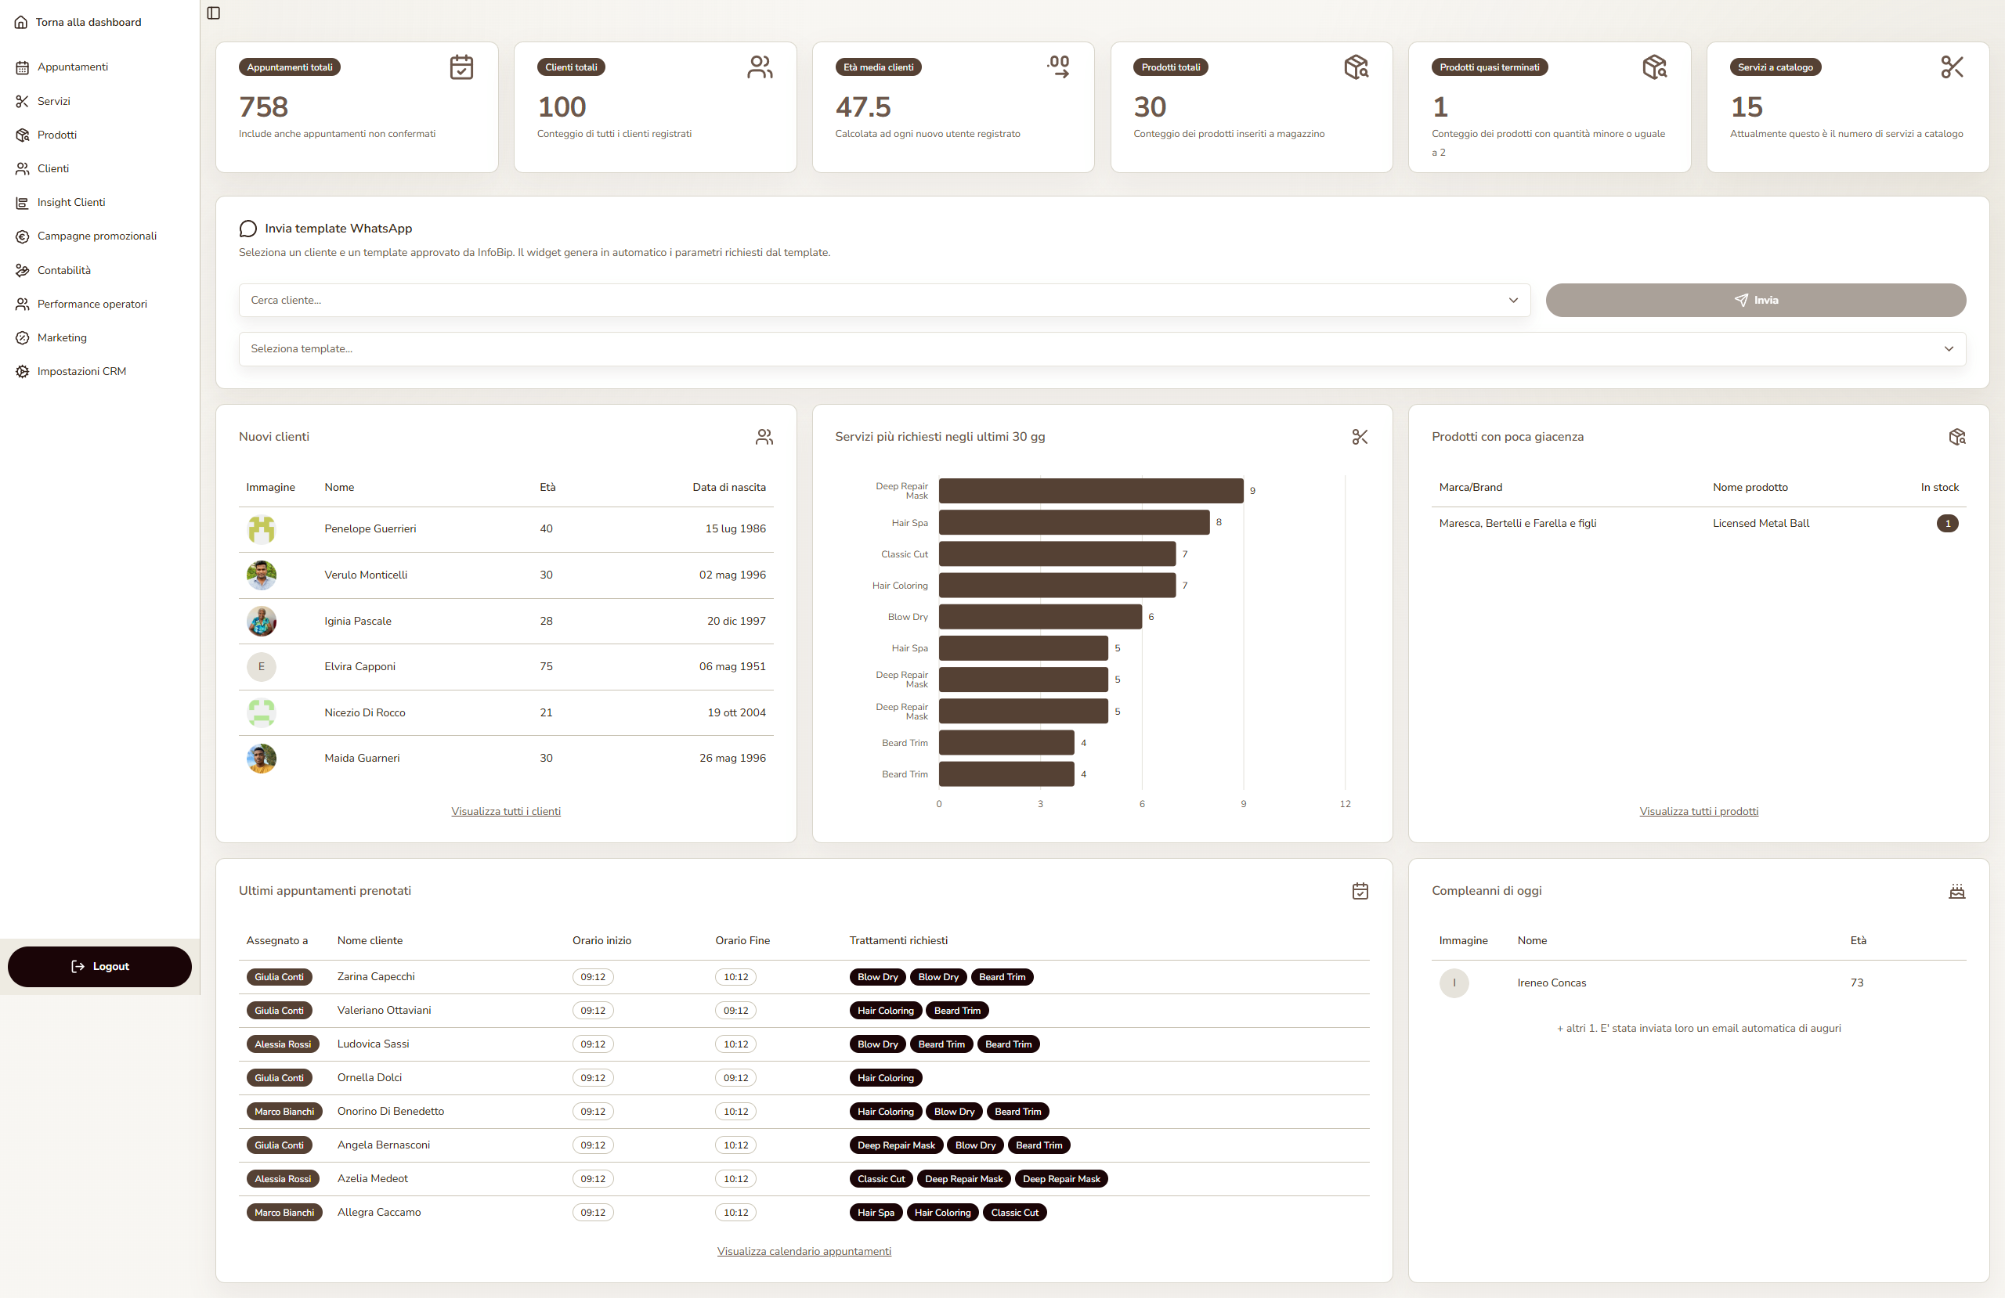Click the birthday cake icon in Compleanni di oggi
Screen dimensions: 2005x1298
(1957, 890)
